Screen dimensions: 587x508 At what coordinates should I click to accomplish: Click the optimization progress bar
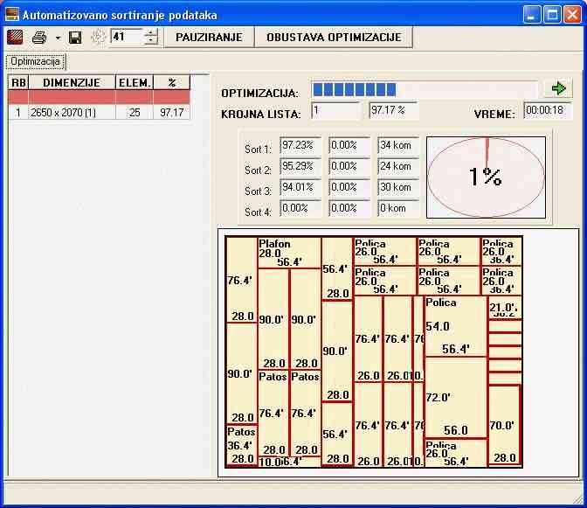pyautogui.click(x=425, y=89)
